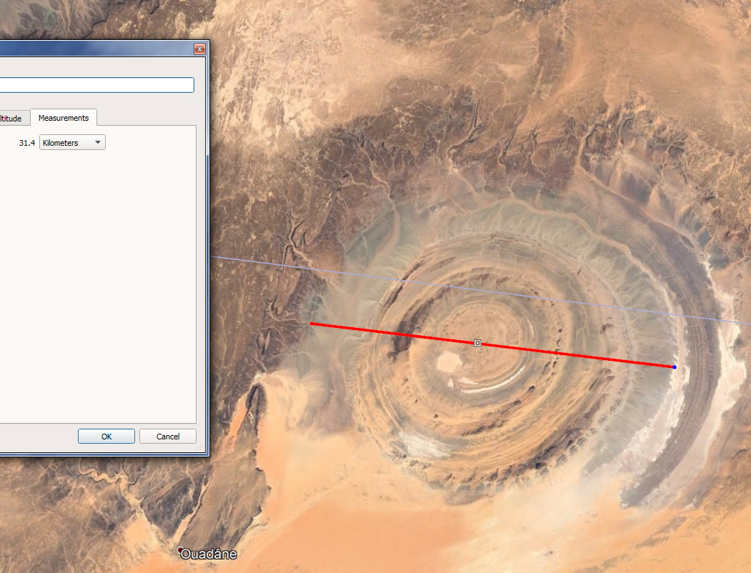
Task: Click the western red start of path
Action: click(x=312, y=324)
